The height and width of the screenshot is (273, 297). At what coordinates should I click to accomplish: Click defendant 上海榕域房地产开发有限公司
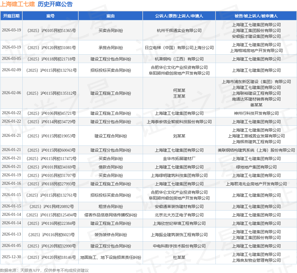(x=256, y=51)
